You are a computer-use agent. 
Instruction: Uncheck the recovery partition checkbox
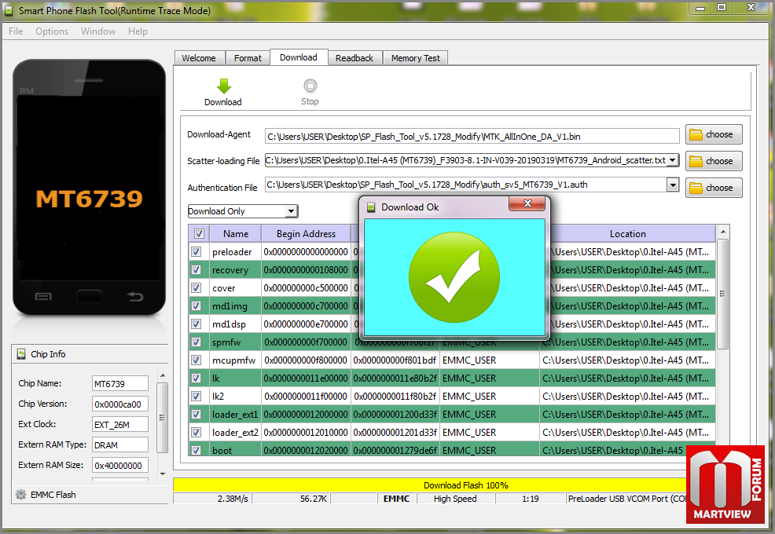(197, 269)
